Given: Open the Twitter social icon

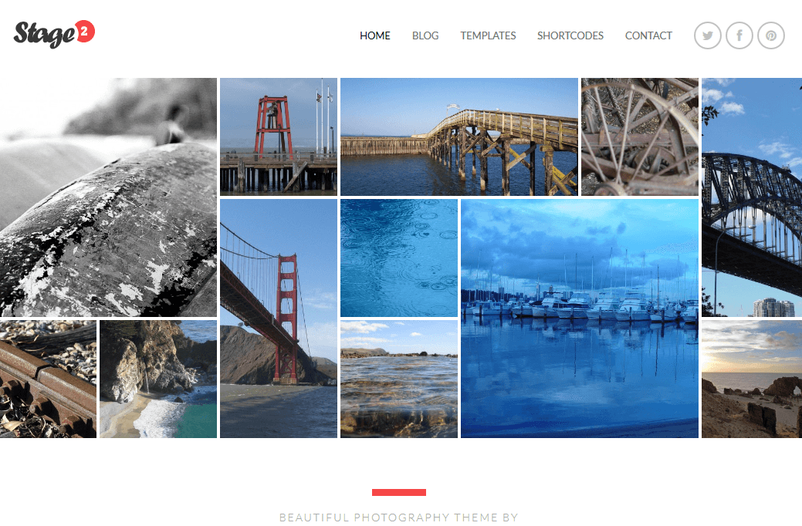Looking at the screenshot, I should (x=707, y=35).
